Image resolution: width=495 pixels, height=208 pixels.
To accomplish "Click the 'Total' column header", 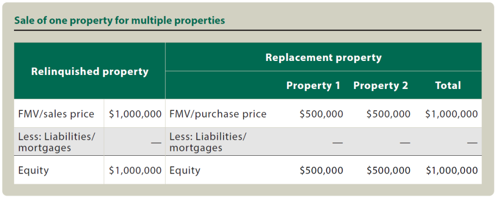I will pos(448,86).
